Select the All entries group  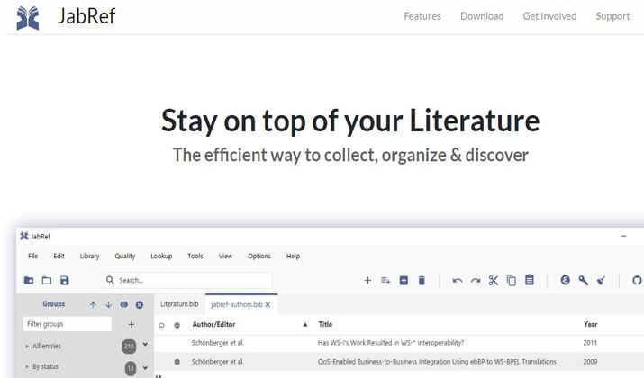coord(47,346)
